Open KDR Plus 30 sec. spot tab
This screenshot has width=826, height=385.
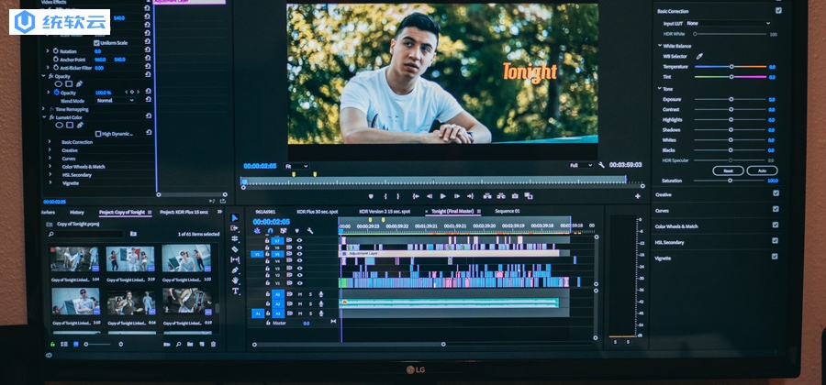point(318,212)
